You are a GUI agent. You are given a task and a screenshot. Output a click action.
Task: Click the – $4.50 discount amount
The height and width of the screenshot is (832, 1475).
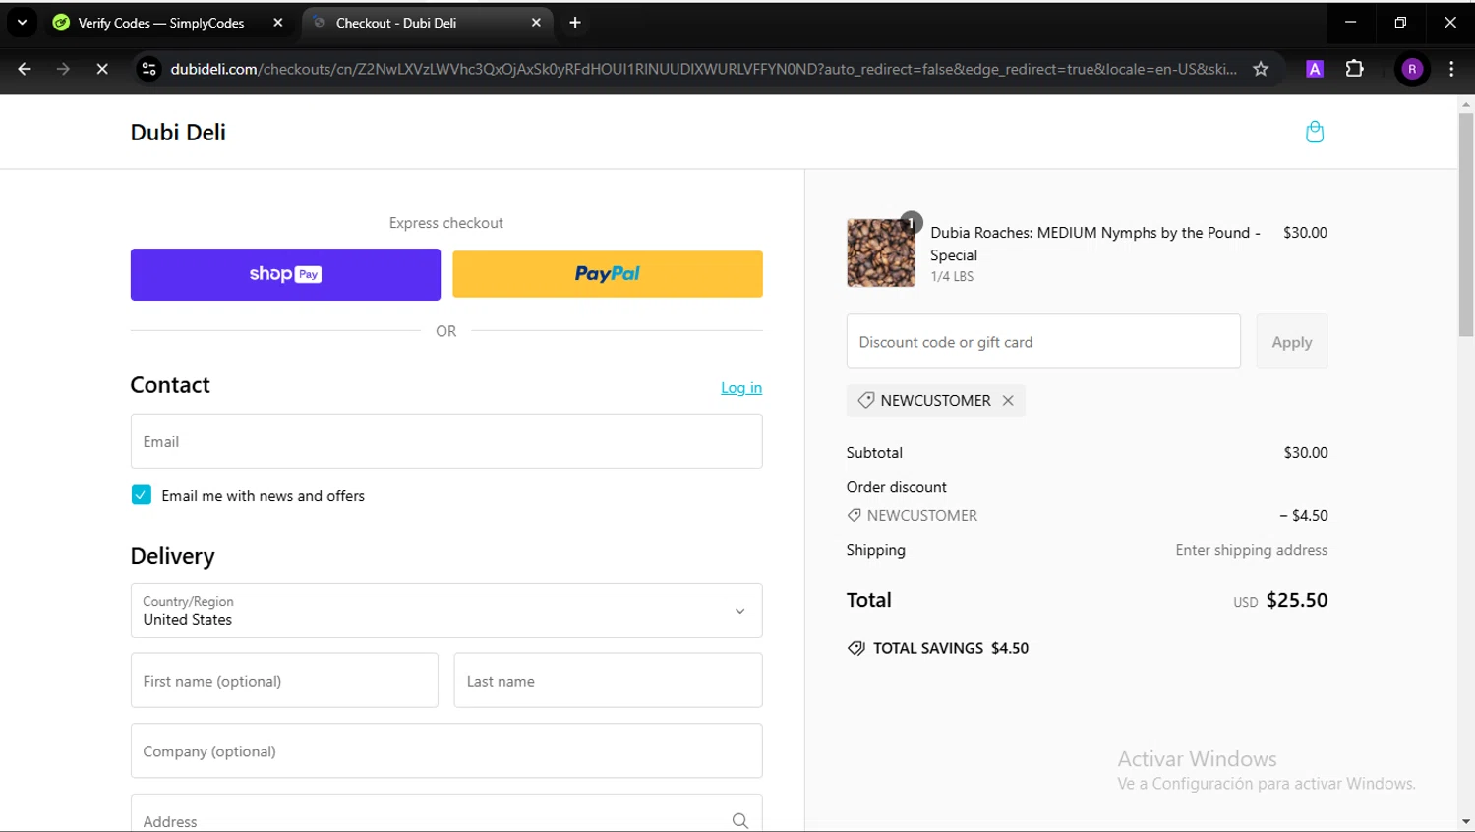point(1304,516)
